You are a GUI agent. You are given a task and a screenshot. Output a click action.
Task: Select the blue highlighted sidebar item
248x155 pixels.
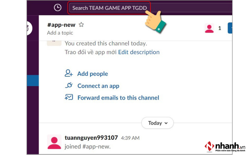tap(32, 80)
